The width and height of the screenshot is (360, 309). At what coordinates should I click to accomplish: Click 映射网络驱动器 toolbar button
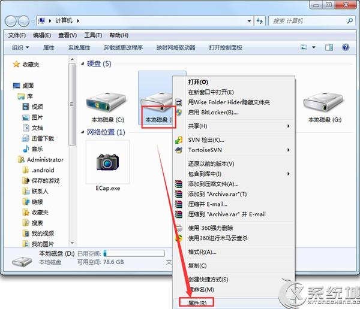[176, 47]
